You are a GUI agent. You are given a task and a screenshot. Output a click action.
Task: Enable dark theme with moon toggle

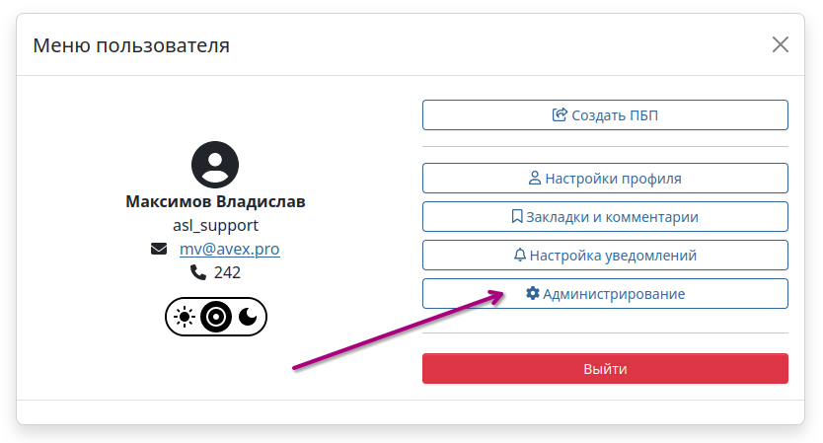tap(248, 317)
